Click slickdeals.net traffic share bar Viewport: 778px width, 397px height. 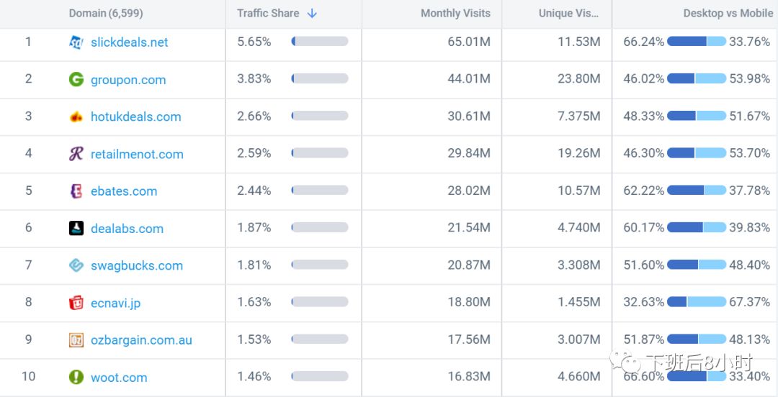320,42
